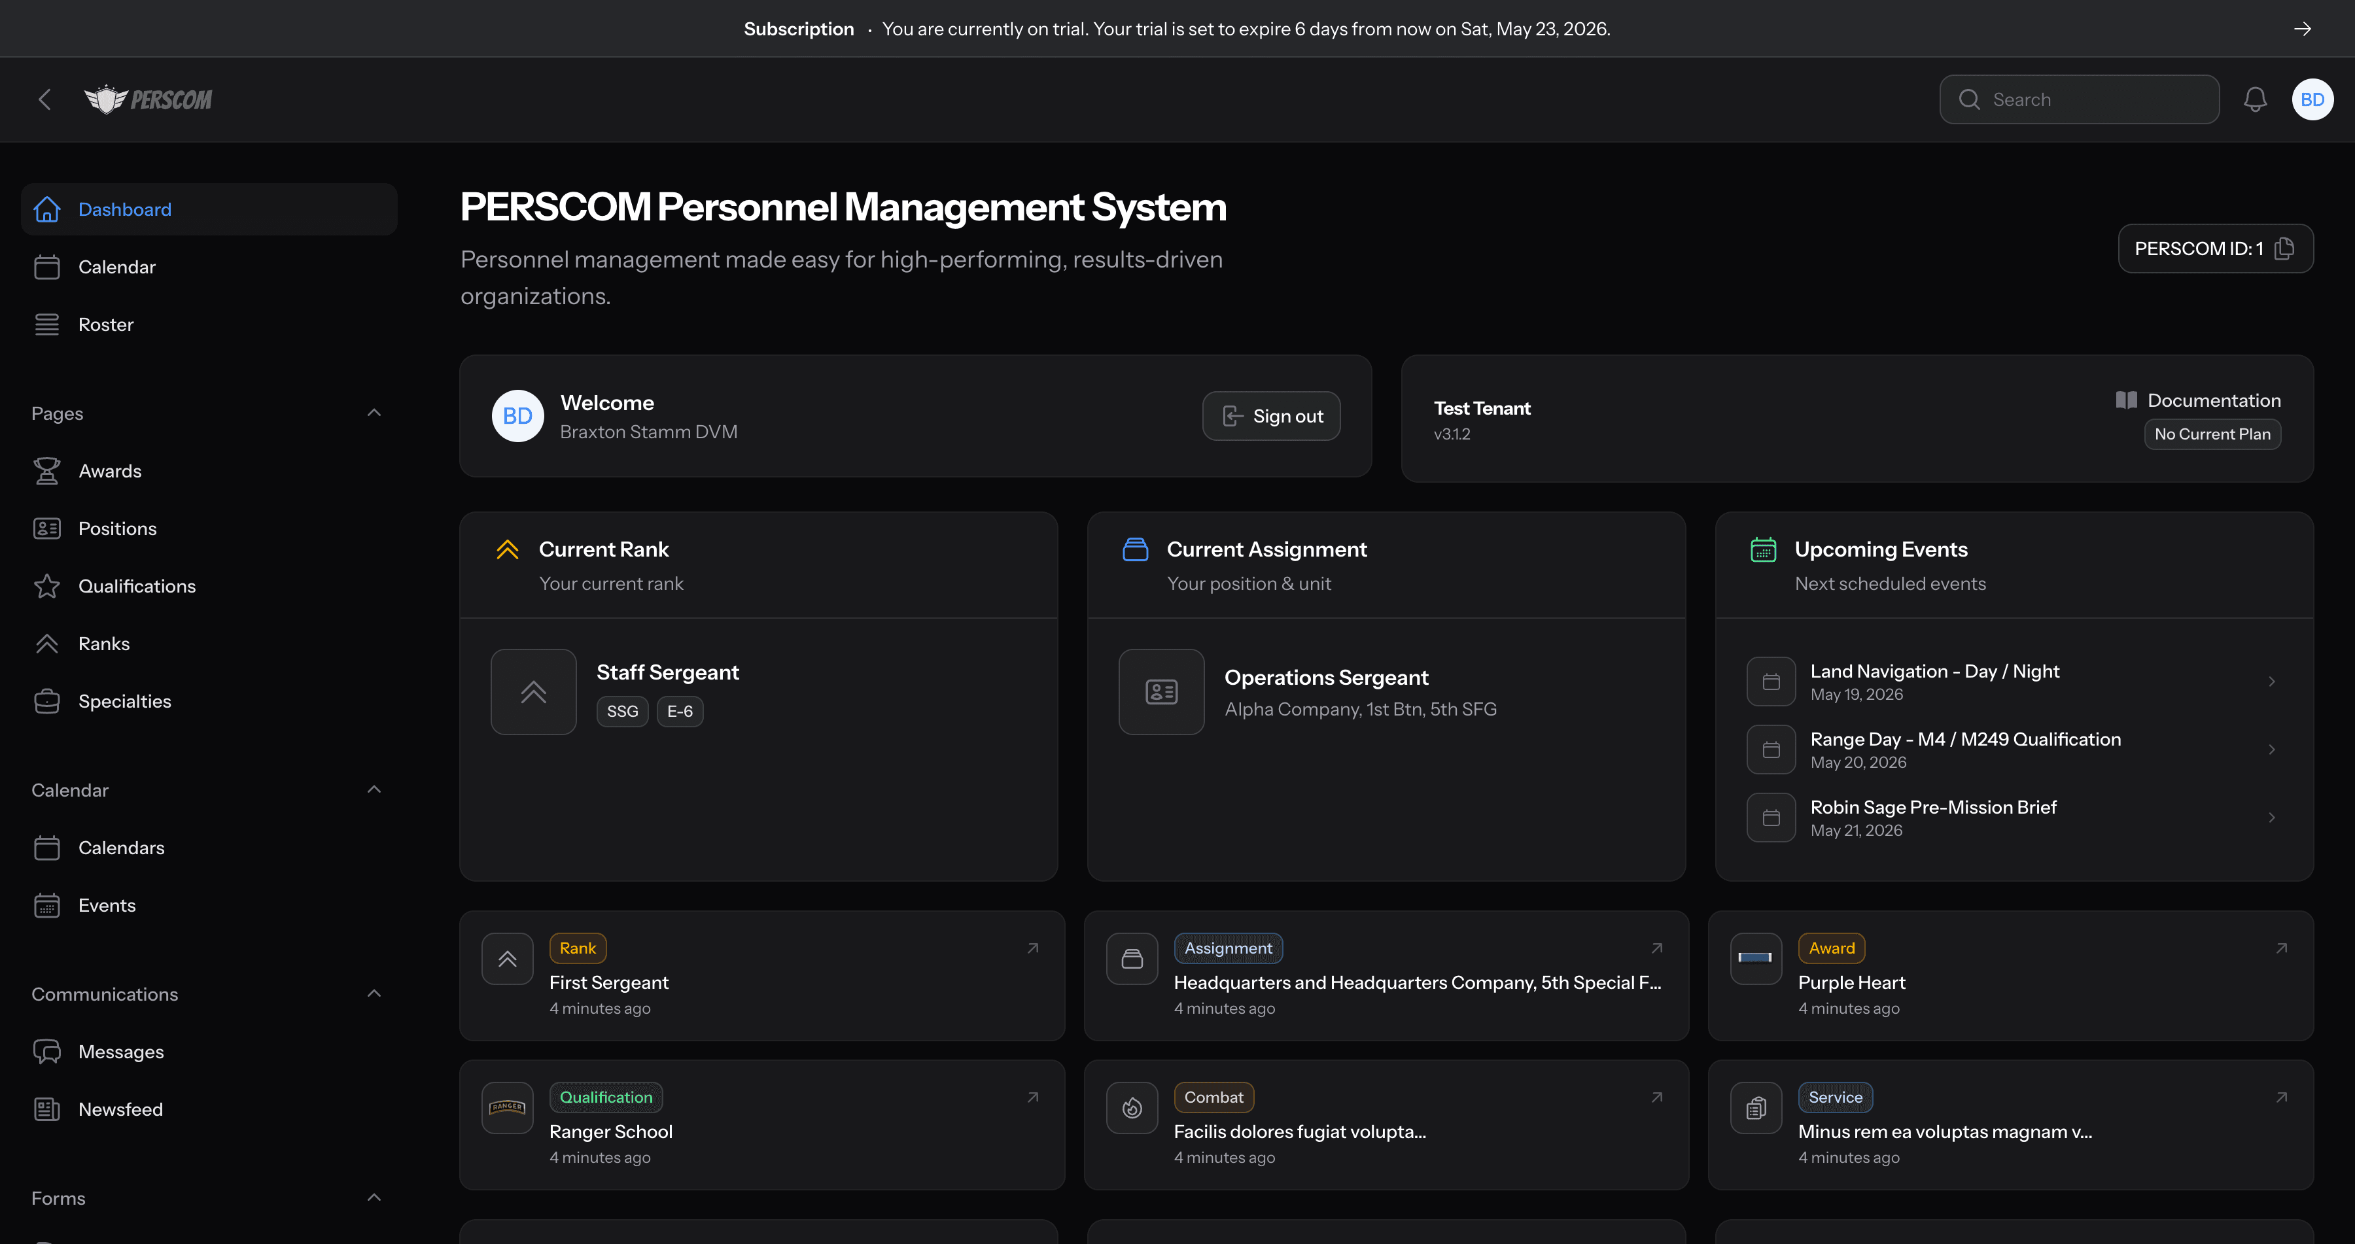Click the back chevron beside PERSCOM logo
Screen dimensions: 2355x1244
(44, 99)
